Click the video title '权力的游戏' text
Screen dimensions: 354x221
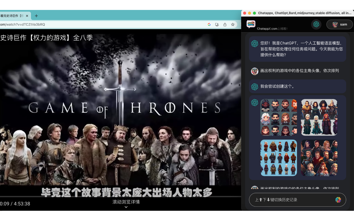click(x=50, y=38)
